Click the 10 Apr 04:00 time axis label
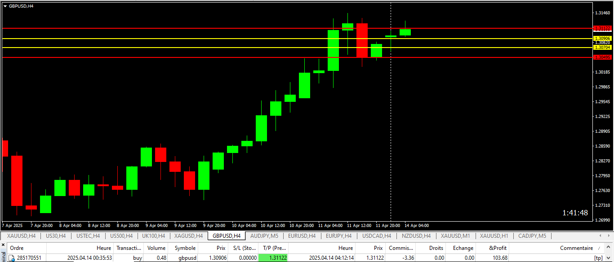Screen dimensions: 614x262 click(x=244, y=225)
